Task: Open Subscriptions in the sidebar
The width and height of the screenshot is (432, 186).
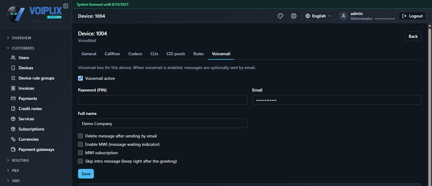Action: click(x=31, y=129)
